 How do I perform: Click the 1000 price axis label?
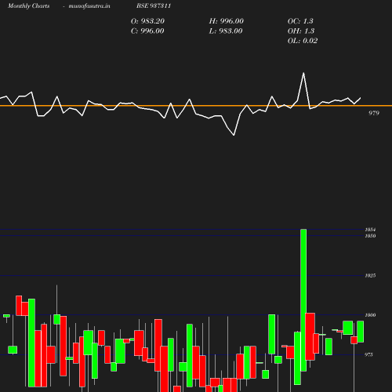pos(370,315)
